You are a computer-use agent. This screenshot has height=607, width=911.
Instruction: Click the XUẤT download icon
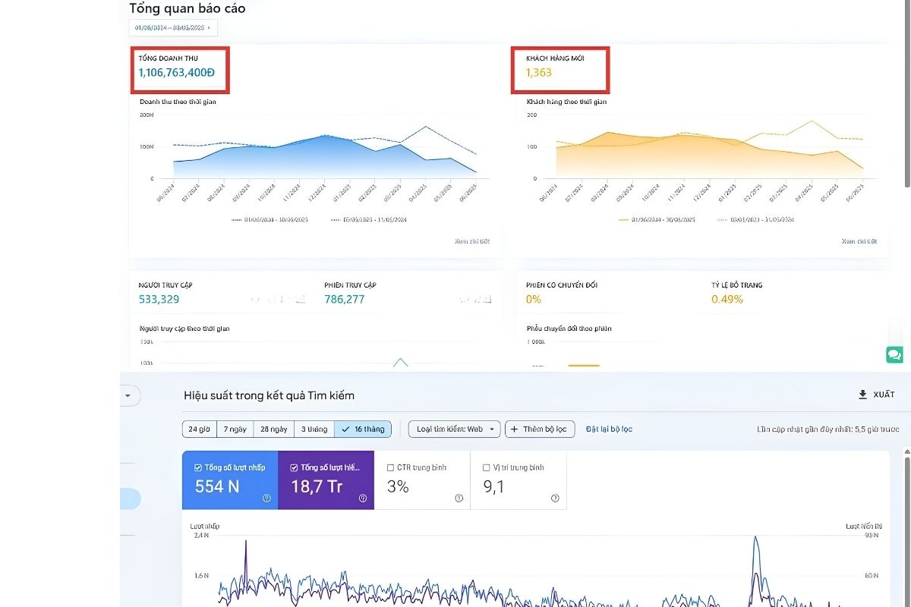pyautogui.click(x=862, y=395)
